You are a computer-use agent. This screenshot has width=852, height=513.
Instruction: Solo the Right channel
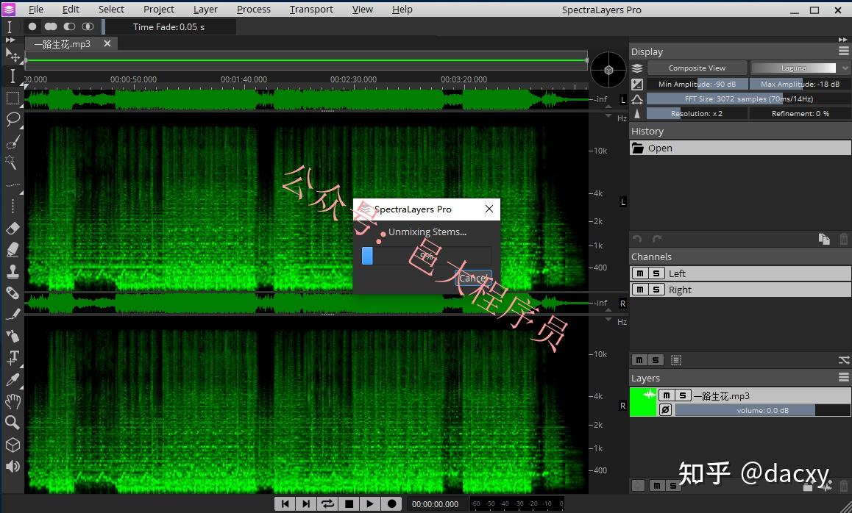point(656,290)
